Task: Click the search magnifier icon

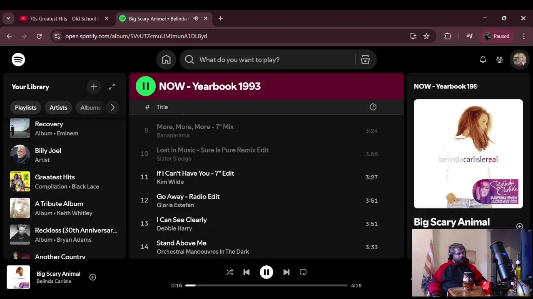Action: click(189, 60)
